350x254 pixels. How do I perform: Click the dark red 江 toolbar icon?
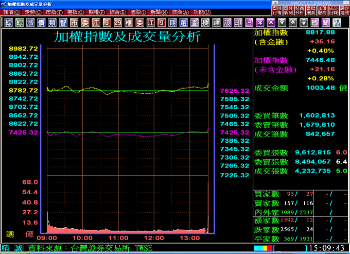[x=151, y=23]
